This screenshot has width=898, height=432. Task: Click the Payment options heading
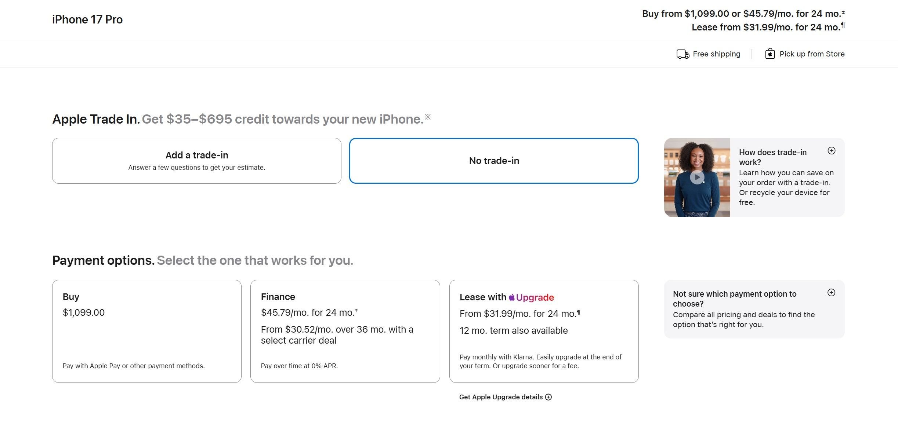(103, 260)
